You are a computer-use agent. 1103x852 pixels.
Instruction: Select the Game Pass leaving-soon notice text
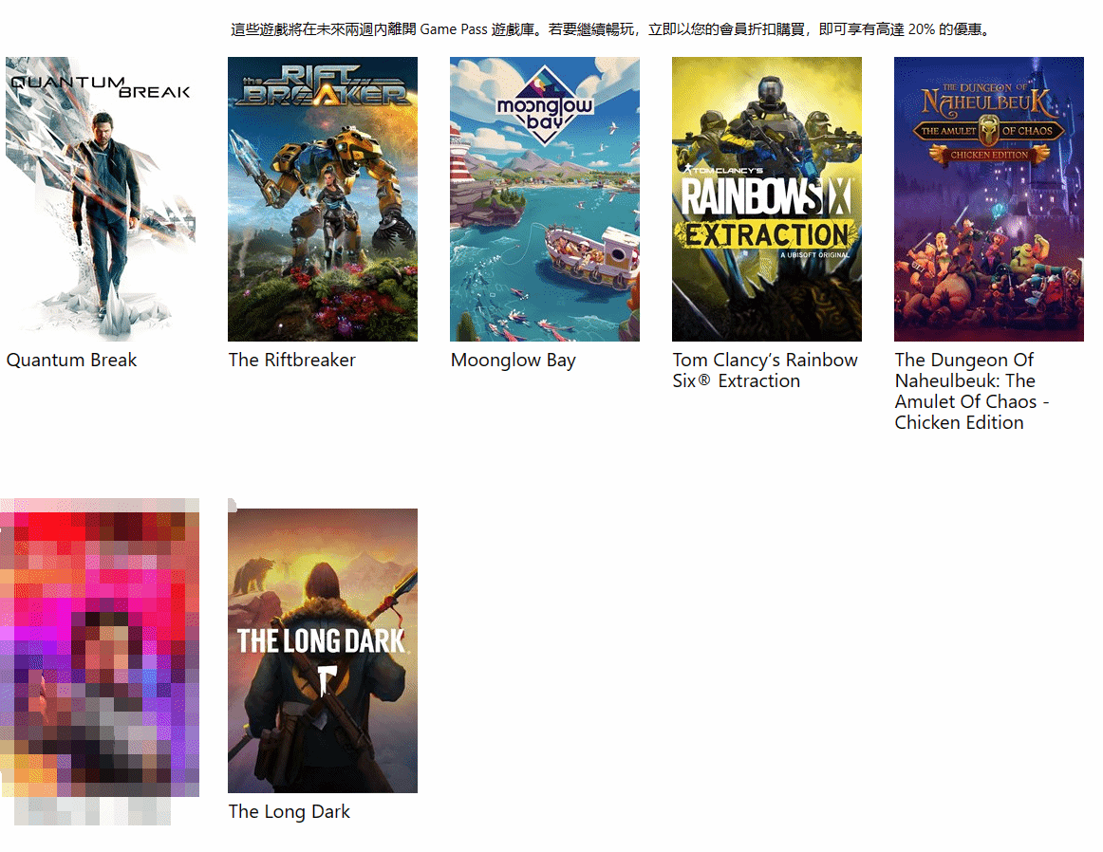pos(611,29)
